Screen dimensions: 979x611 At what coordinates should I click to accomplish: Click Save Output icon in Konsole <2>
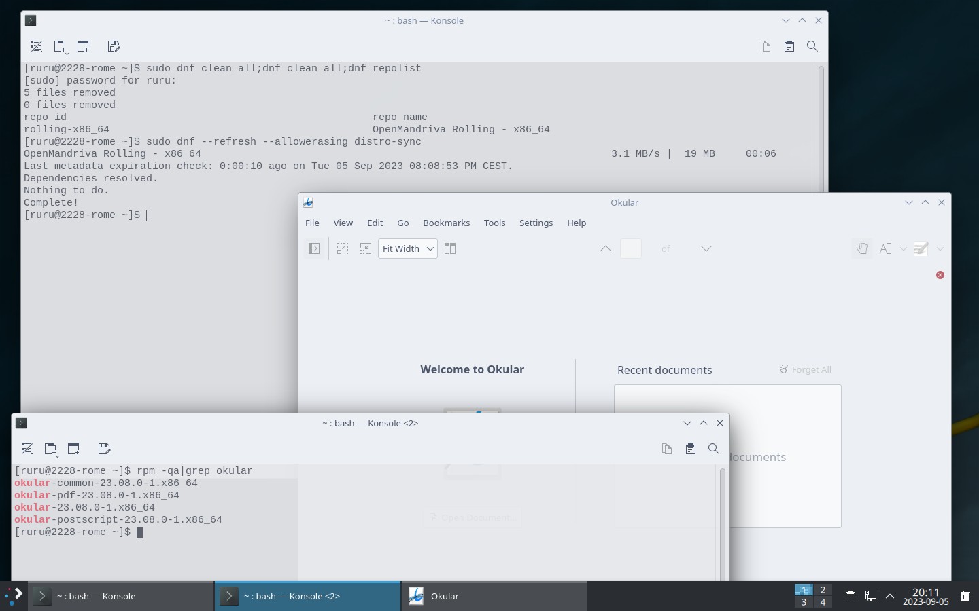tap(104, 449)
